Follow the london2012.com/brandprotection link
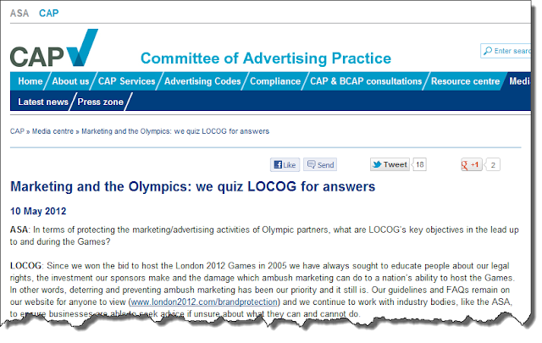 coord(204,302)
